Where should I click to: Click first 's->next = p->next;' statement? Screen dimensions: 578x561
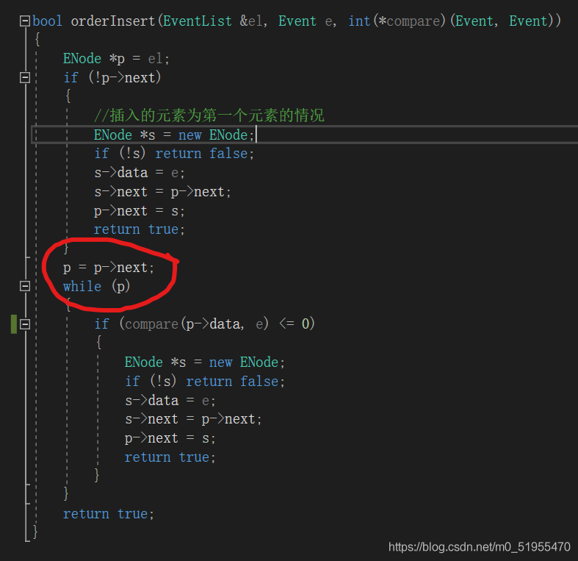pyautogui.click(x=162, y=192)
